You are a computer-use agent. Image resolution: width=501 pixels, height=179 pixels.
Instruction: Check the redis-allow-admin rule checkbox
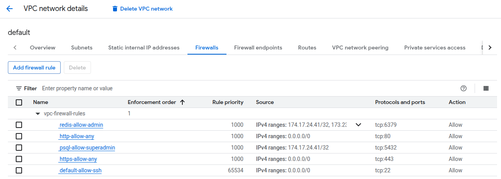click(x=19, y=125)
